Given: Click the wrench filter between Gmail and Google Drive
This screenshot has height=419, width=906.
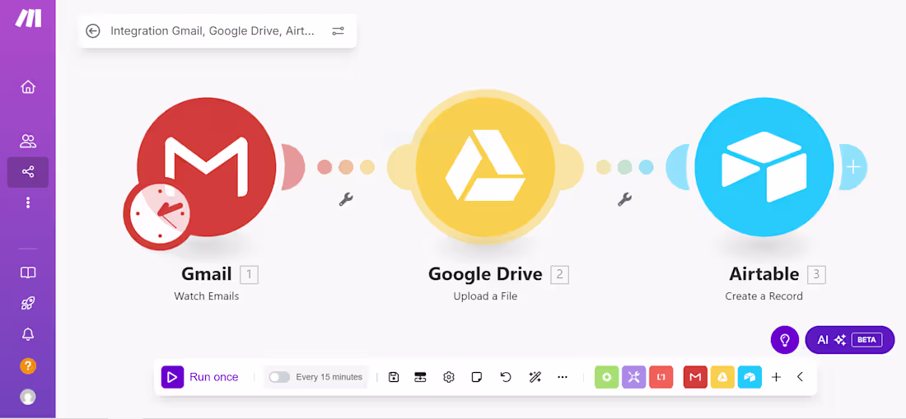Looking at the screenshot, I should point(346,200).
